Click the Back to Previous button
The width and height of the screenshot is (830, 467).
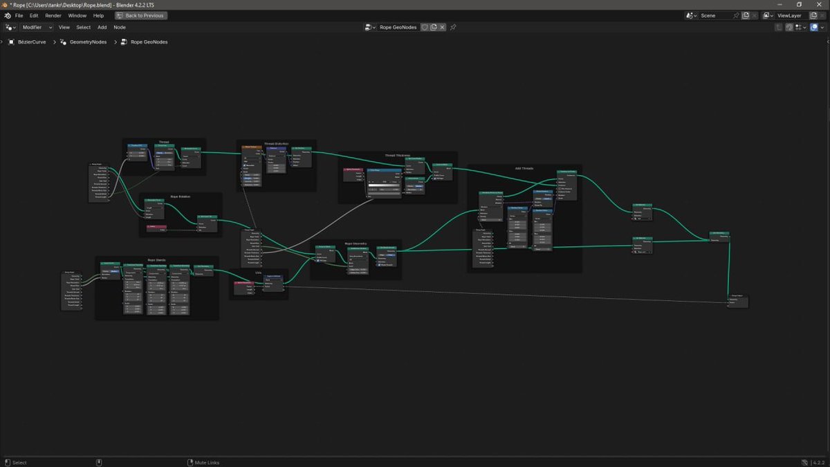(x=140, y=15)
